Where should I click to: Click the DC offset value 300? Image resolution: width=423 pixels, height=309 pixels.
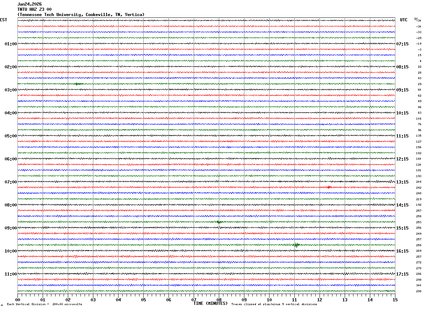point(418,285)
